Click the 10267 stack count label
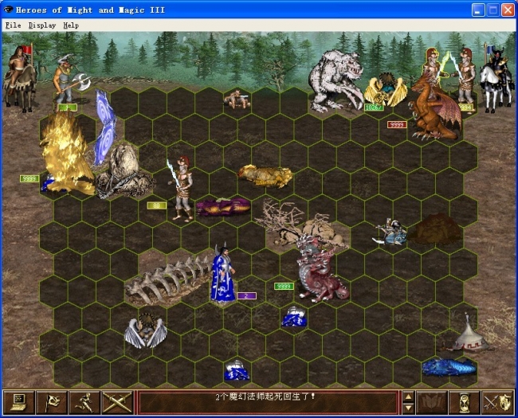Image resolution: width=518 pixels, height=418 pixels. [x=374, y=107]
